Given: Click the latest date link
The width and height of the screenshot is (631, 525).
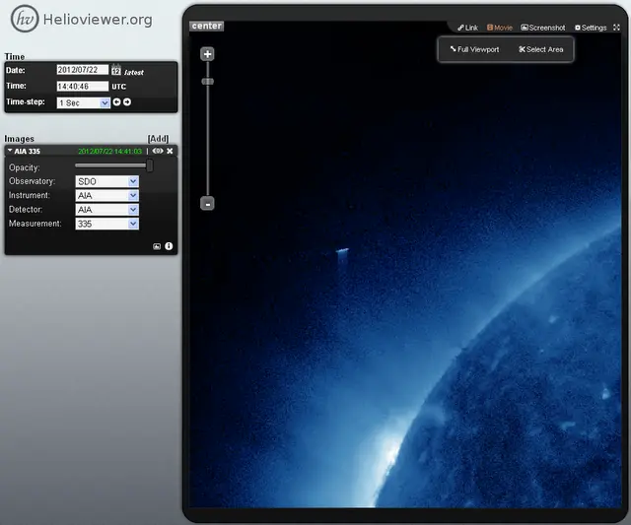Looking at the screenshot, I should point(134,72).
